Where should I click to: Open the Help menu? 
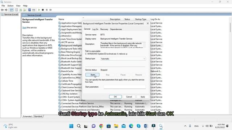[25, 6]
